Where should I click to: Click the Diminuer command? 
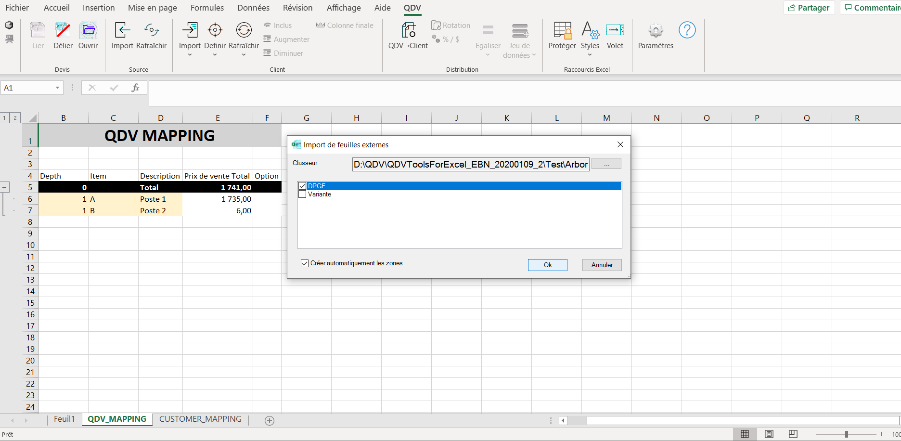coord(283,53)
